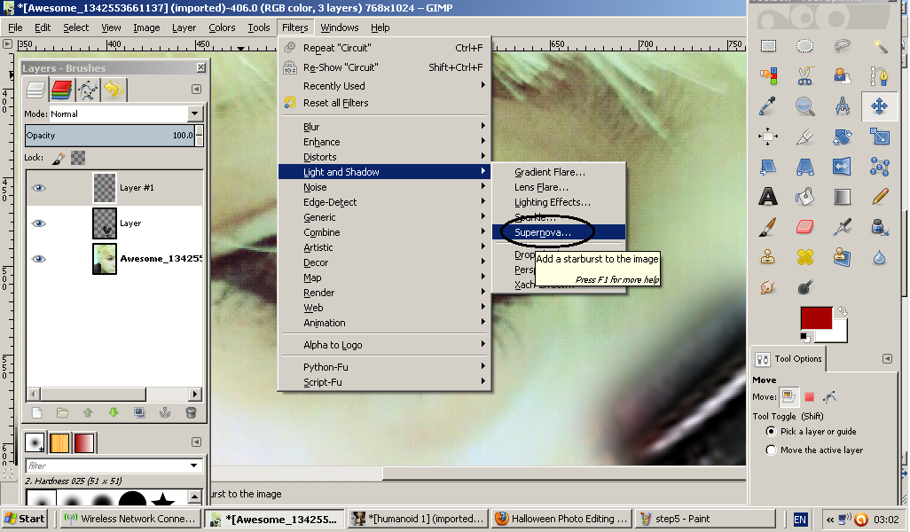Pick the Eraser tool
910x532 pixels.
pyautogui.click(x=805, y=227)
